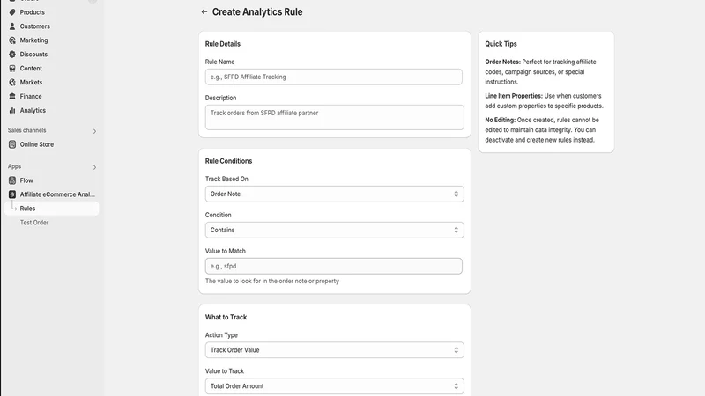Click the Analytics bar chart icon
The image size is (705, 396).
[12, 110]
